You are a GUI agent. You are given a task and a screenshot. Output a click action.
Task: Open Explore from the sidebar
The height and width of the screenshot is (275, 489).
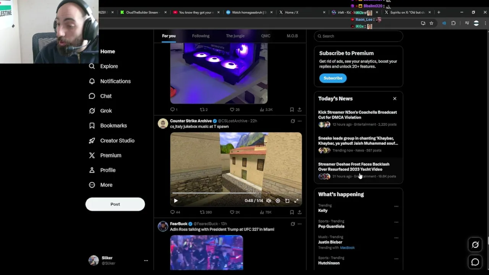pyautogui.click(x=103, y=66)
